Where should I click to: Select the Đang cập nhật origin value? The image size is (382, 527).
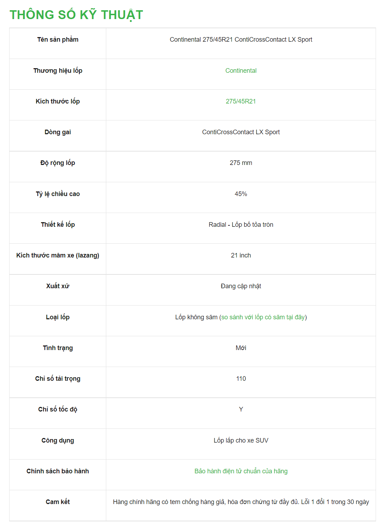(241, 286)
